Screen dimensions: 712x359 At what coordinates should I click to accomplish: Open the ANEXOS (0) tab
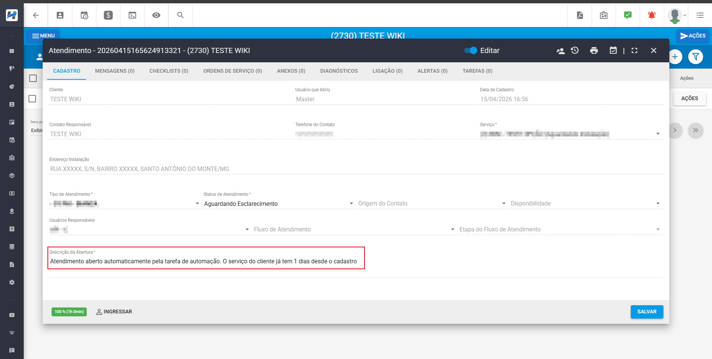(x=291, y=71)
